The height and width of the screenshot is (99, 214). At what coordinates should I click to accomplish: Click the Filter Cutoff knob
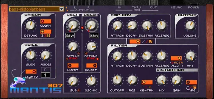(x=117, y=80)
